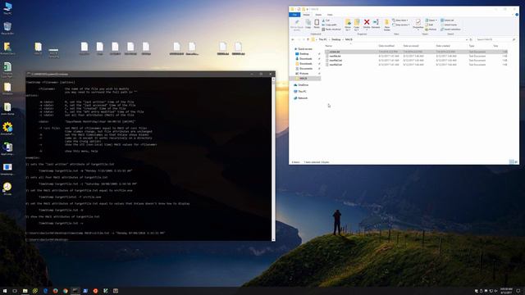Click the Paste icon in the ribbon
The width and height of the screenshot is (525, 295).
[317, 25]
